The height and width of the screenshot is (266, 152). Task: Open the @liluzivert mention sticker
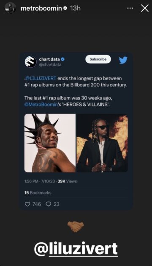[76, 249]
